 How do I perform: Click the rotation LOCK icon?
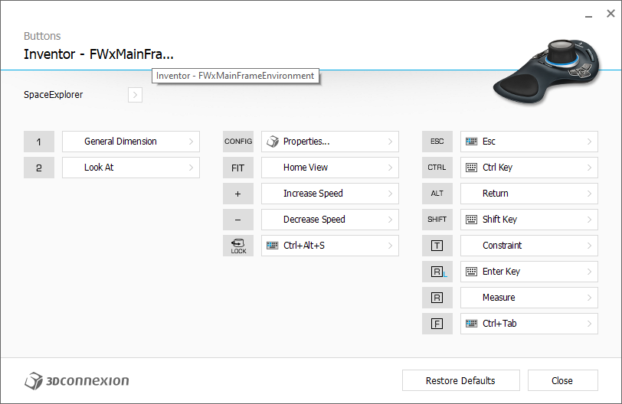[238, 246]
